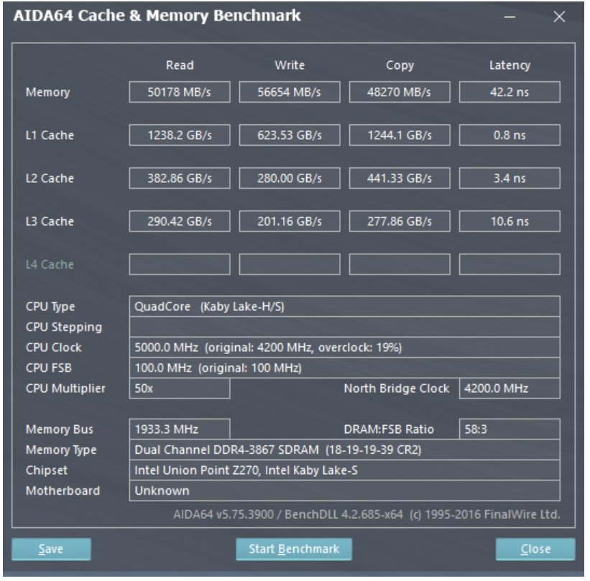Click the Close button at bottom
This screenshot has height=581, width=590.
point(535,549)
